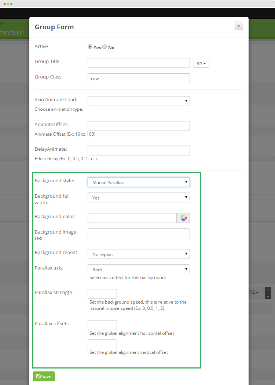Click the plus icon beside column width
The image size is (275, 385).
(x=268, y=290)
